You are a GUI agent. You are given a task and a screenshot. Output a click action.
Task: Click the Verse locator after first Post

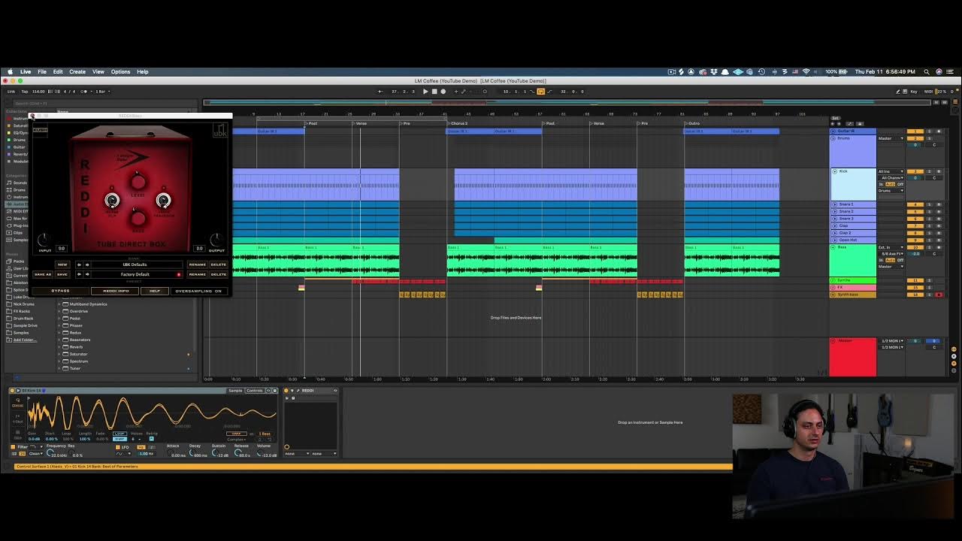coord(361,123)
